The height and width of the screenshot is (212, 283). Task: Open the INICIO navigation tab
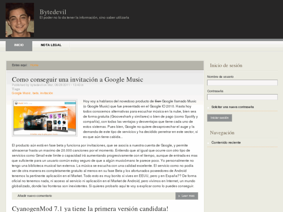point(19,45)
